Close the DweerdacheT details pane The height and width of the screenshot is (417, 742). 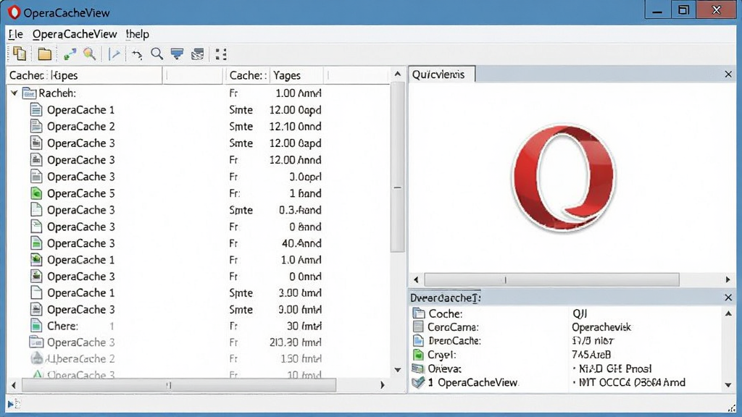[x=728, y=298]
